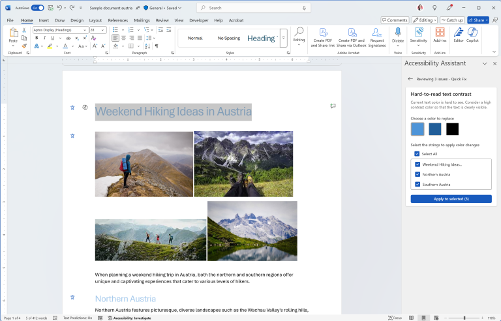Open the References tab
Screen dimensions: 501x321
(x=118, y=20)
